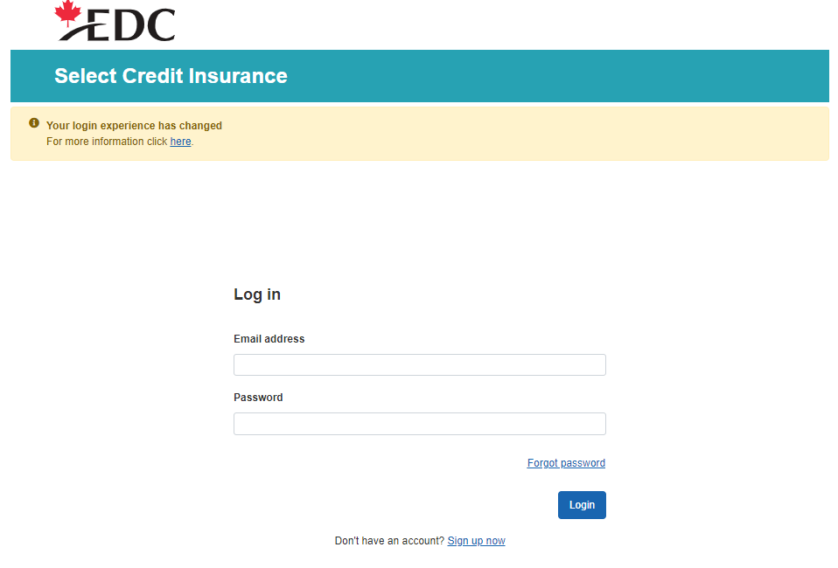Focus the Email address input field

point(420,364)
